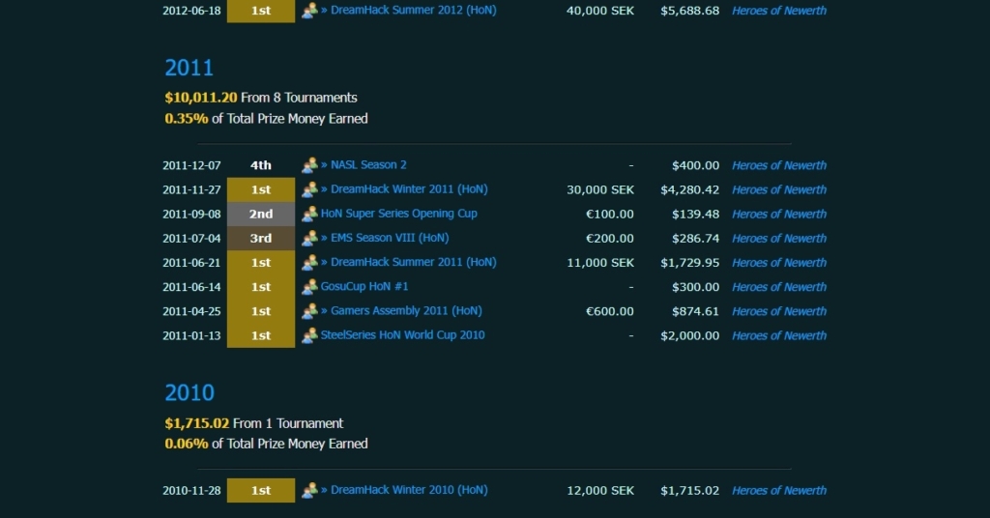Screen dimensions: 990x518
Task: Click 1st place badge for DreamHack Winter 2010
Action: [x=261, y=490]
